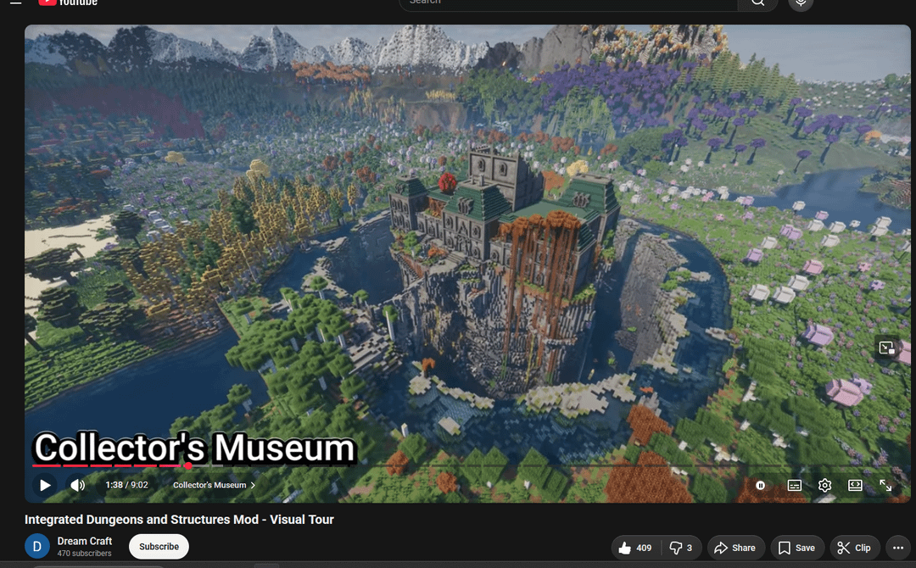Viewport: 916px width, 568px height.
Task: Enter full screen mode
Action: pos(885,485)
